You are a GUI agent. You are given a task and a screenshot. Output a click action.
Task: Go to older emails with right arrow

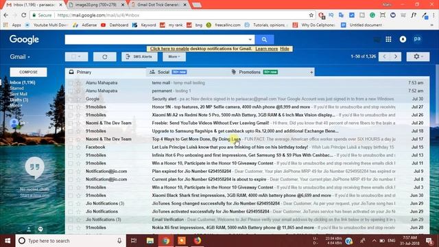(x=396, y=56)
